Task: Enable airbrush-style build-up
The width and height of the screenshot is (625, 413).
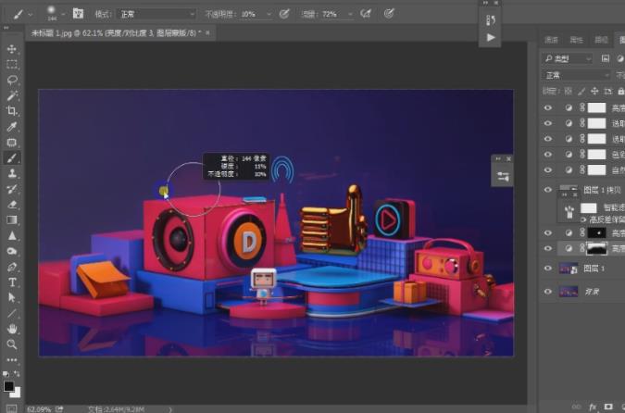Action: click(366, 14)
